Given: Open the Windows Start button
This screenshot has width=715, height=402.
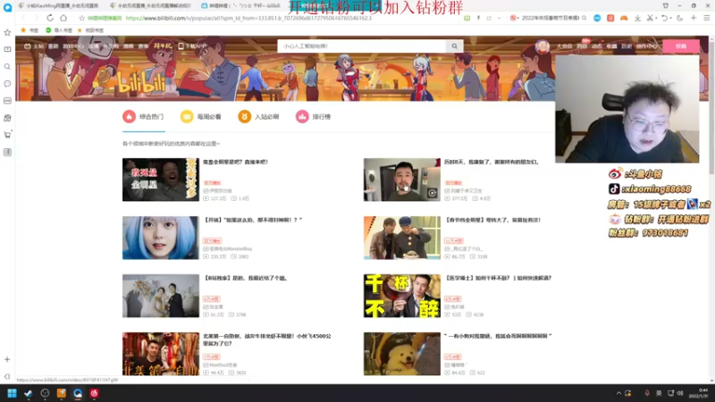Looking at the screenshot, I should (x=12, y=393).
